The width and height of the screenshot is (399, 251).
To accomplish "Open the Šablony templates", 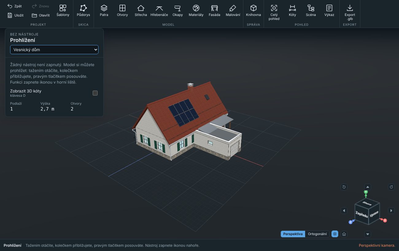I will (63, 11).
